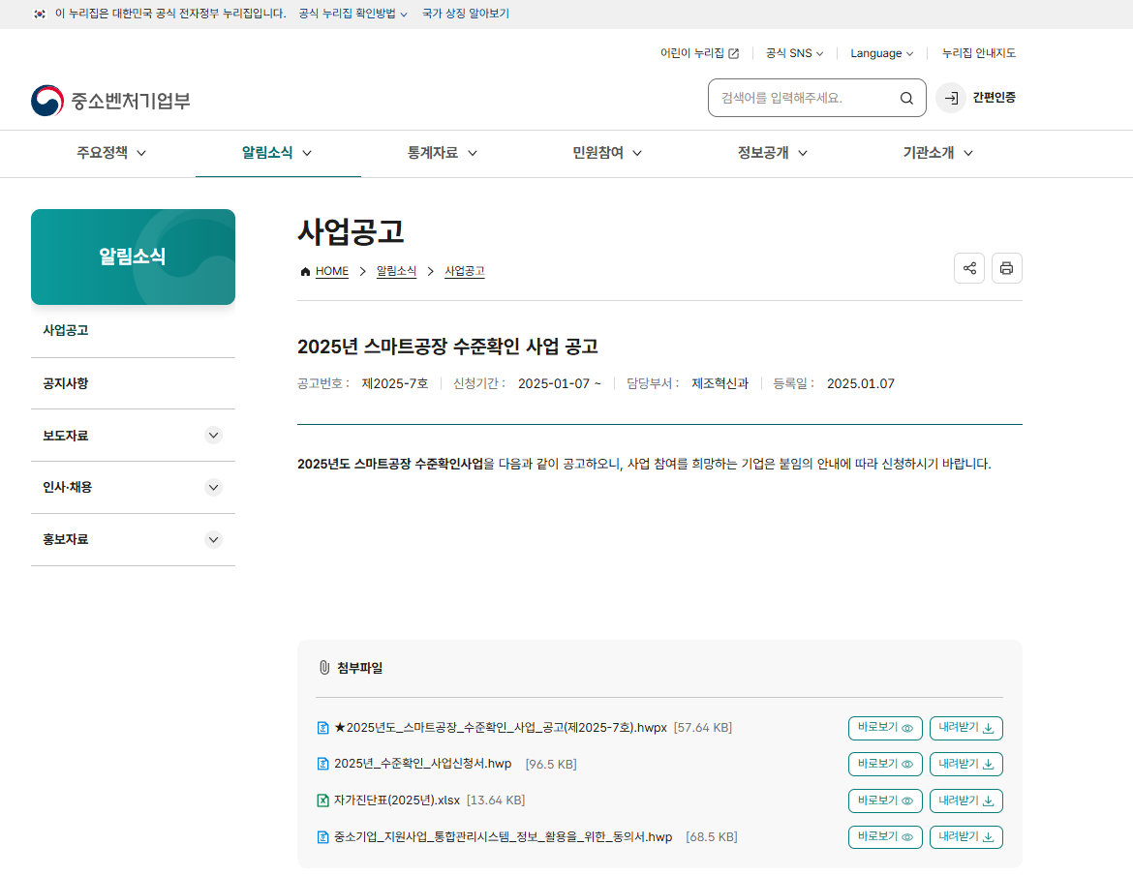The height and width of the screenshot is (876, 1133).
Task: Click the 간편인증 login arrow icon
Action: [951, 98]
